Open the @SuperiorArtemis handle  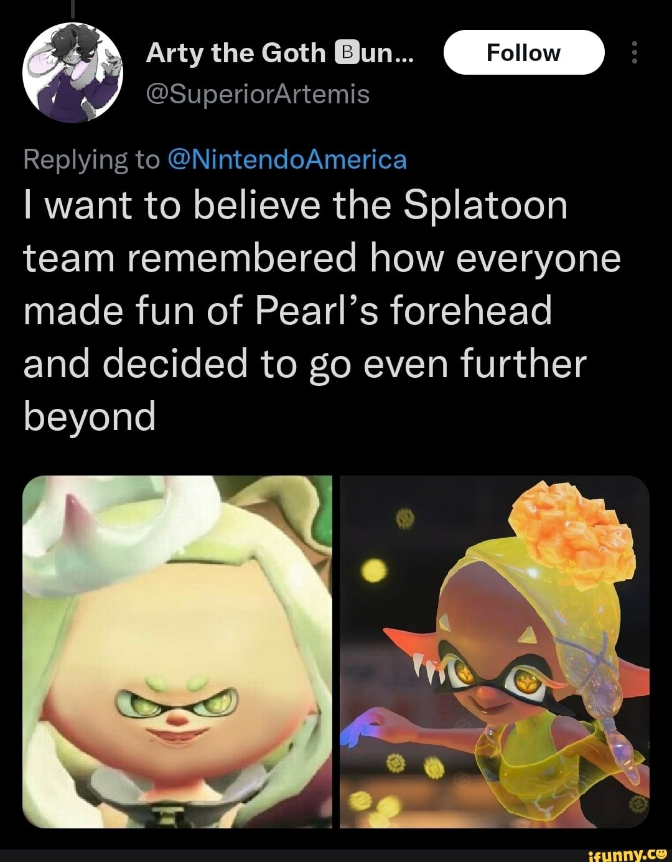click(x=258, y=94)
